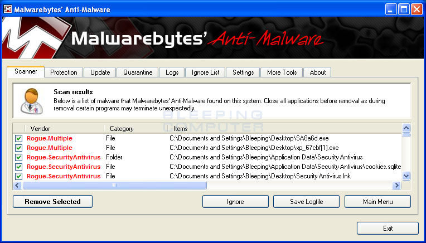The image size is (426, 243).
Task: Click the Scan results heading
Action: tap(73, 92)
